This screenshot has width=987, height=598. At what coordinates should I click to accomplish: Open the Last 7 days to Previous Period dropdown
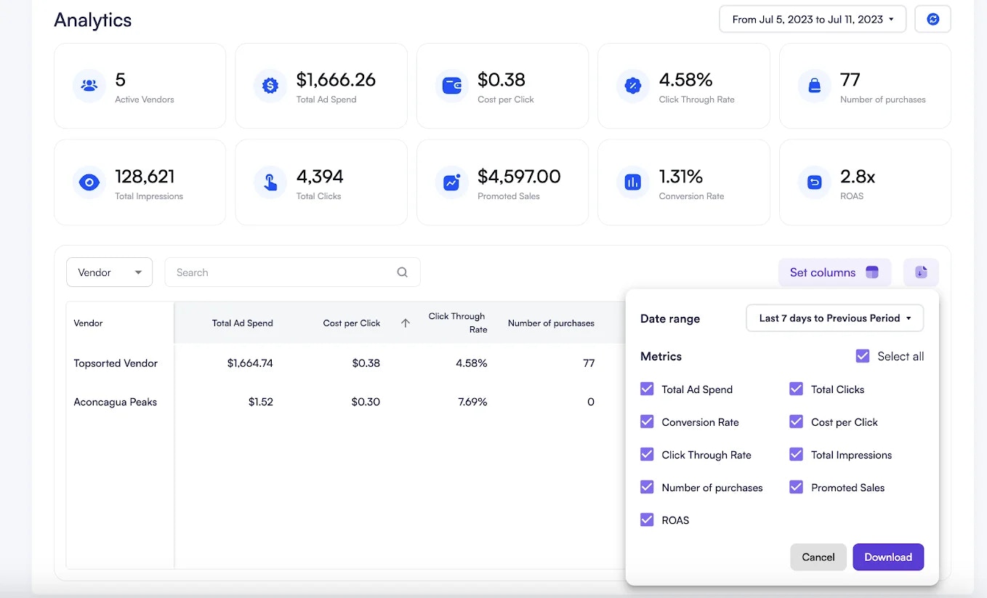pos(834,318)
